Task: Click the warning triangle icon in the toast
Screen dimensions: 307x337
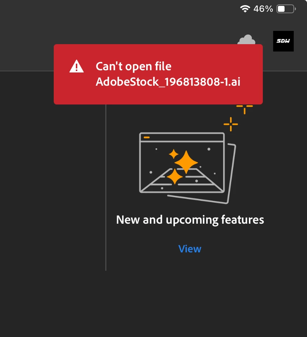Action: click(x=77, y=67)
